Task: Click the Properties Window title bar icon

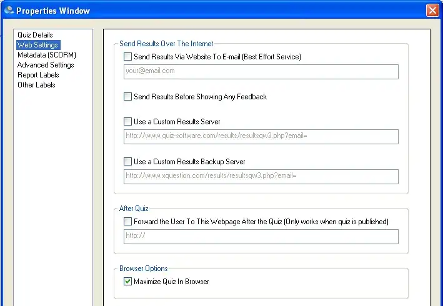Action: click(8, 10)
